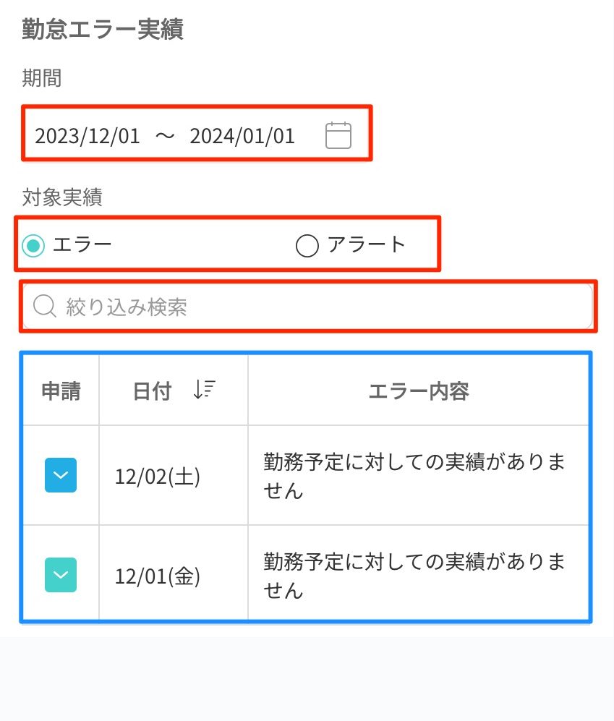This screenshot has height=721, width=614.
Task: Click the 勤怠エラー実績 page title
Action: click(x=102, y=30)
